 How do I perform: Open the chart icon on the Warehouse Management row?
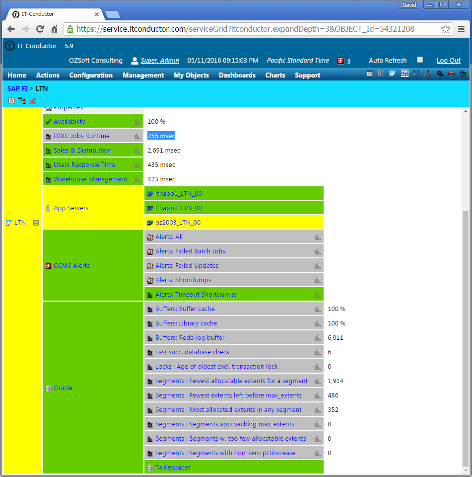(x=137, y=179)
